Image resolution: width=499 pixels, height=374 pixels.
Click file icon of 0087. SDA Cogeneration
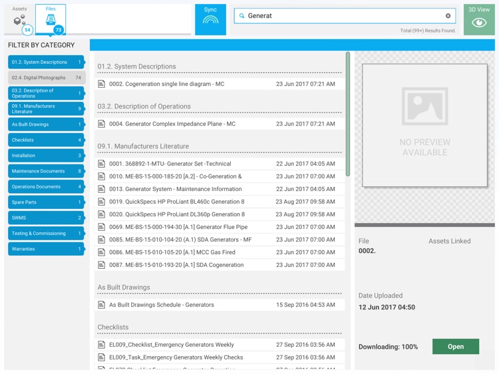(102, 265)
